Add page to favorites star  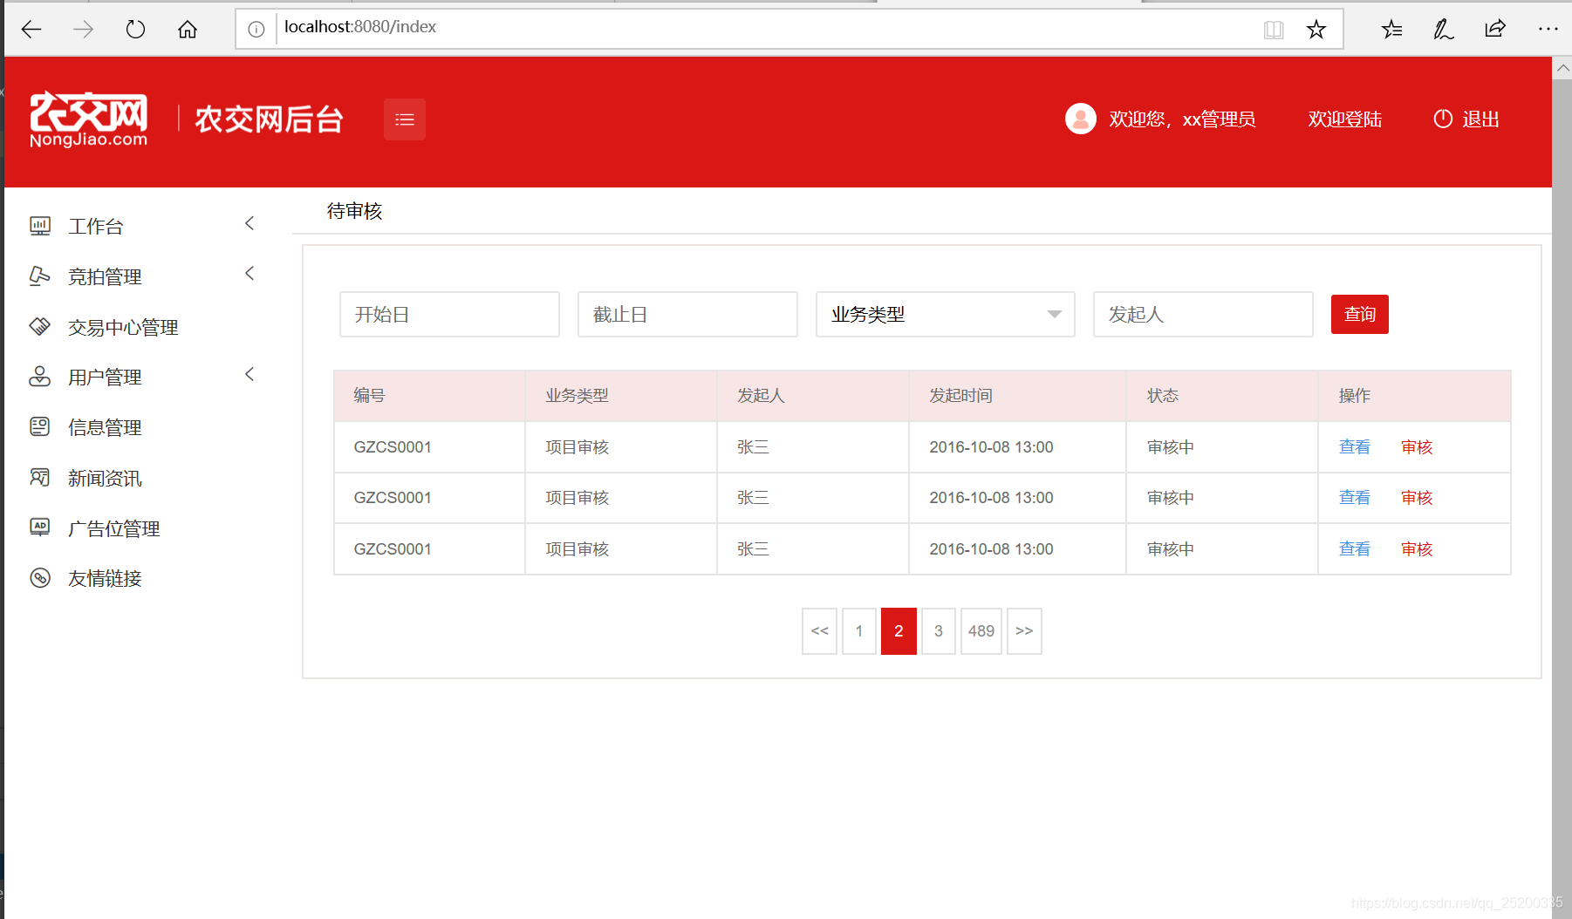1316,30
